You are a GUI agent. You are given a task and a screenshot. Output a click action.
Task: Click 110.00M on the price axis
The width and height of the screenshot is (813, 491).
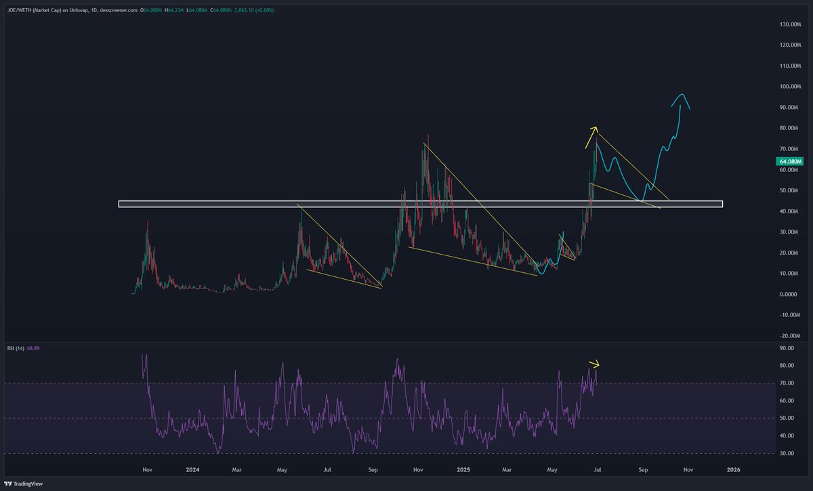791,66
